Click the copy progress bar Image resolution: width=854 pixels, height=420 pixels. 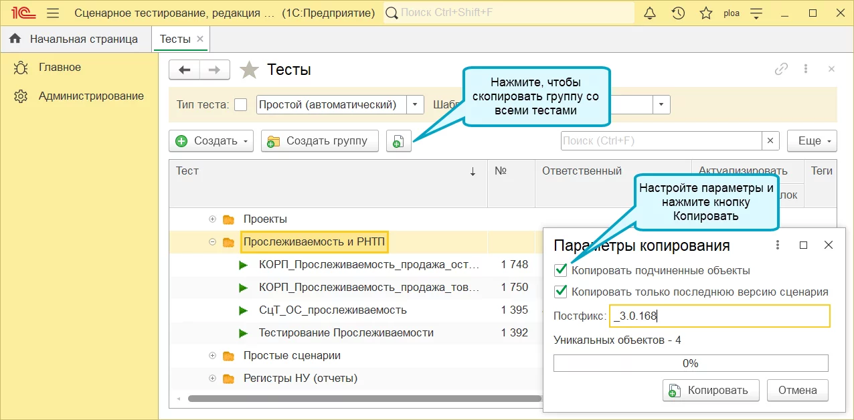(690, 363)
